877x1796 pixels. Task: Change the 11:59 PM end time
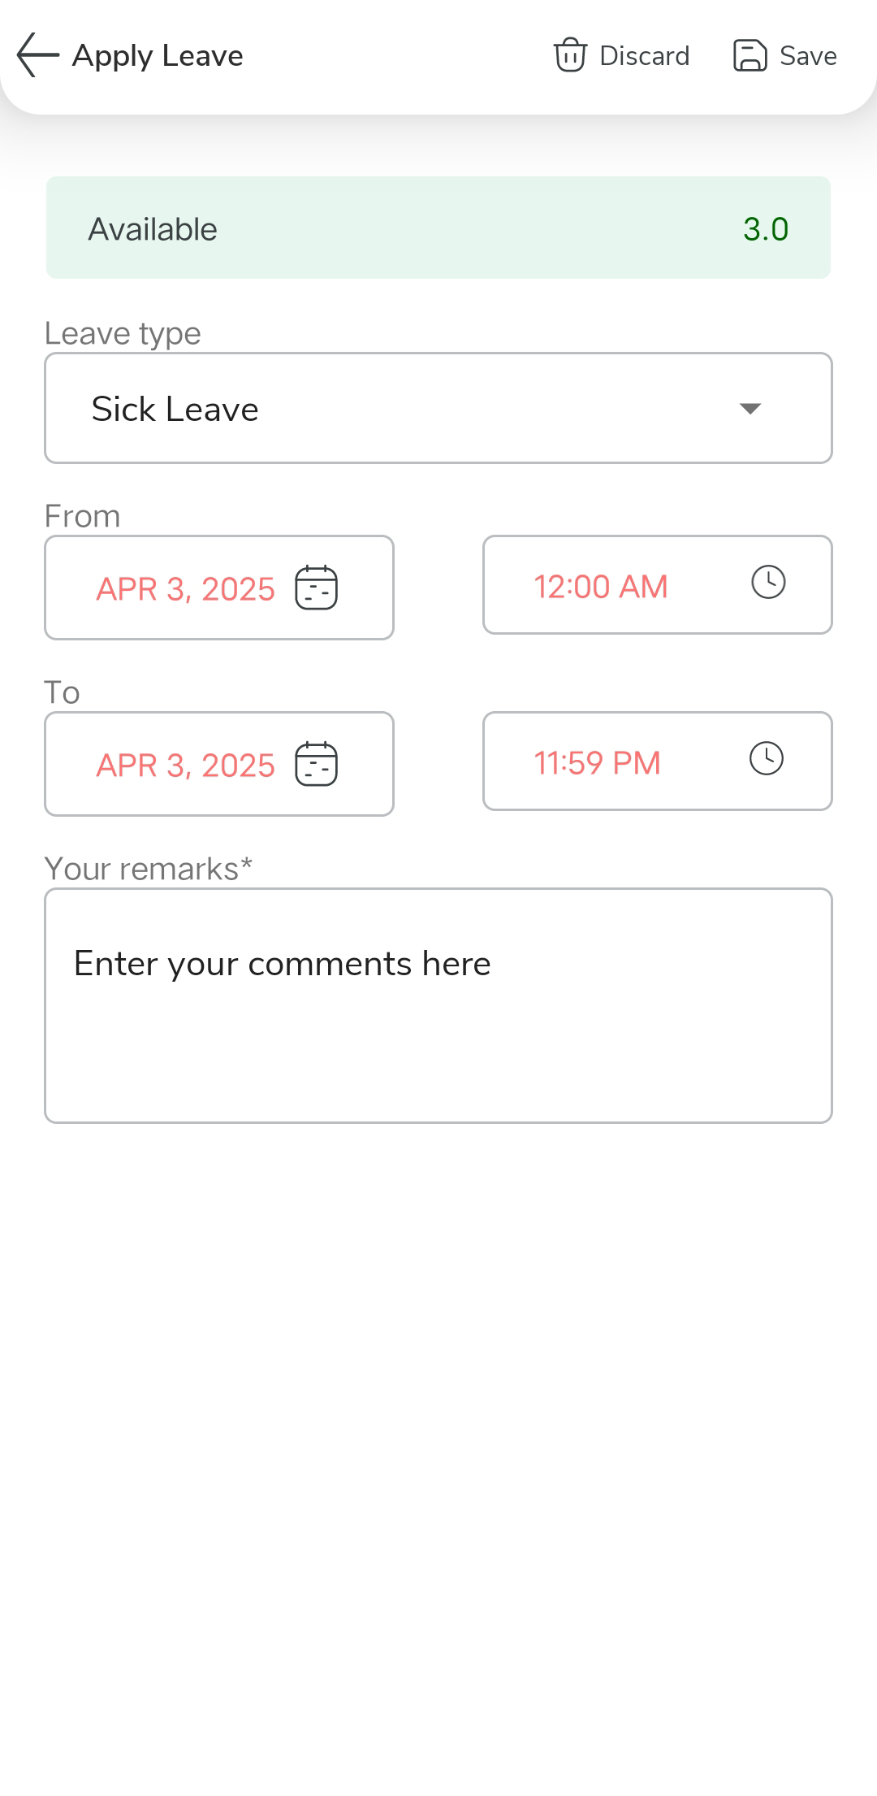point(597,763)
